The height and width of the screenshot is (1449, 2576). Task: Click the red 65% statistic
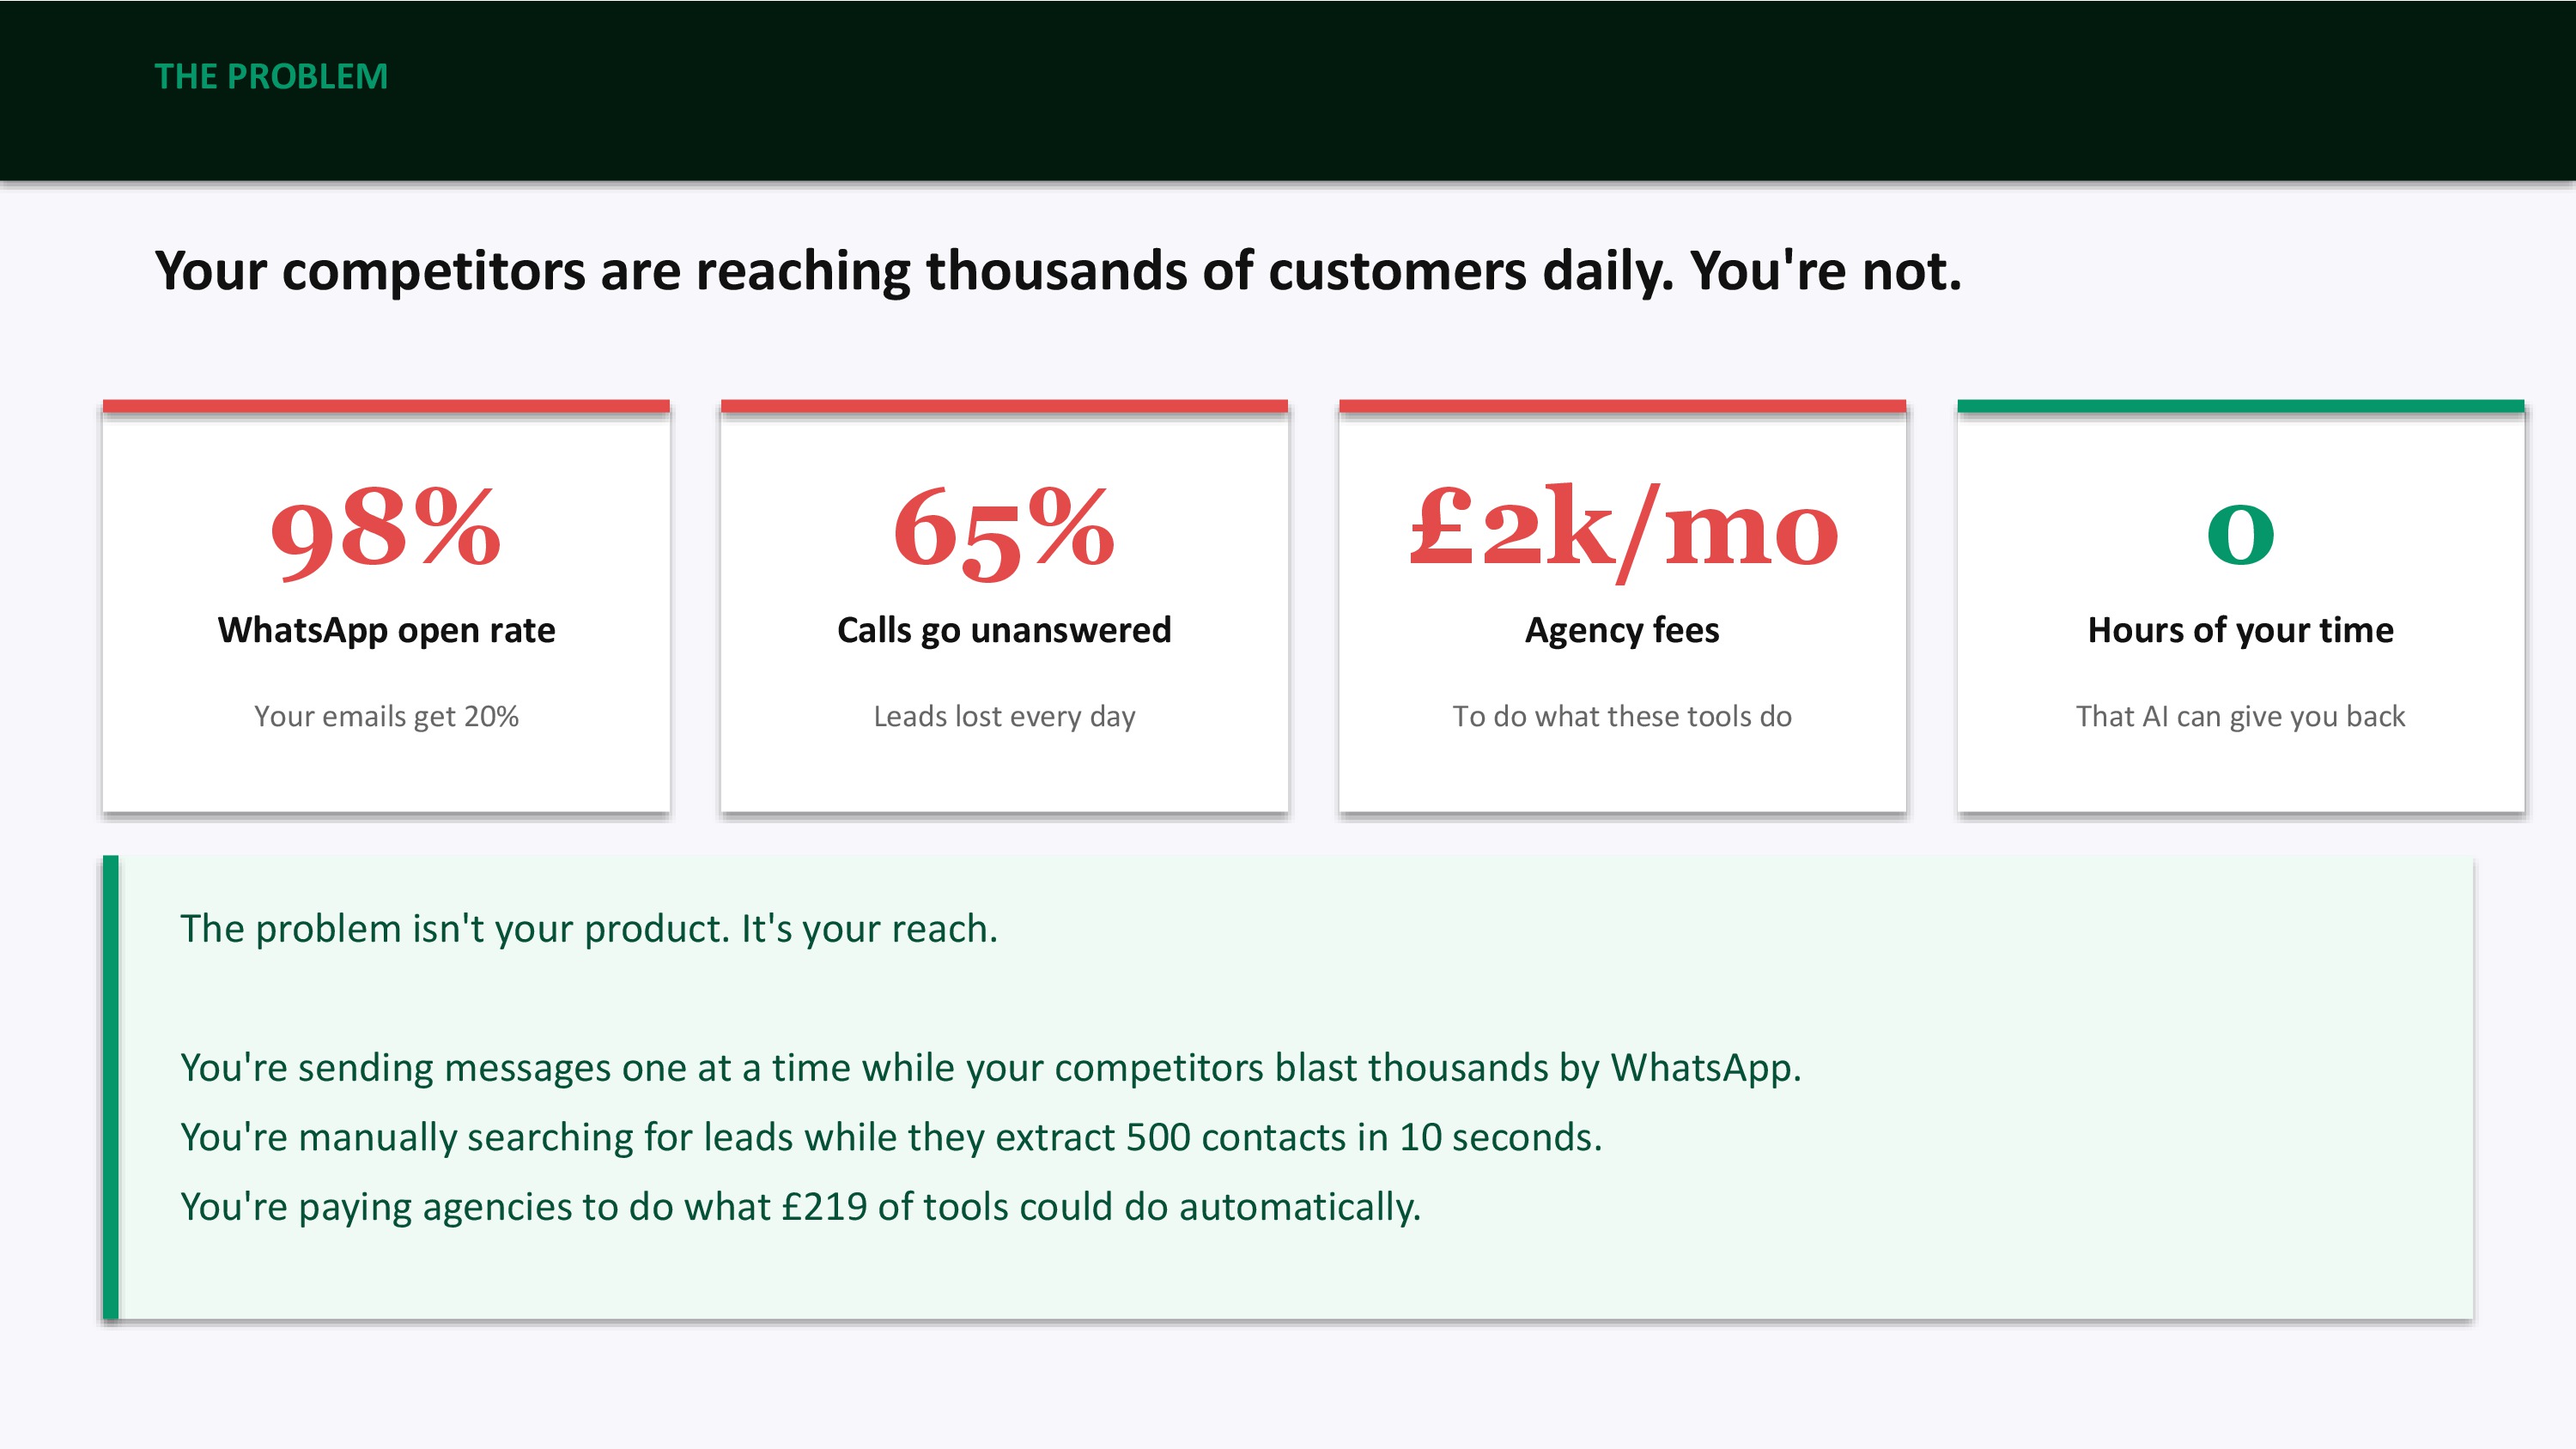coord(1004,529)
